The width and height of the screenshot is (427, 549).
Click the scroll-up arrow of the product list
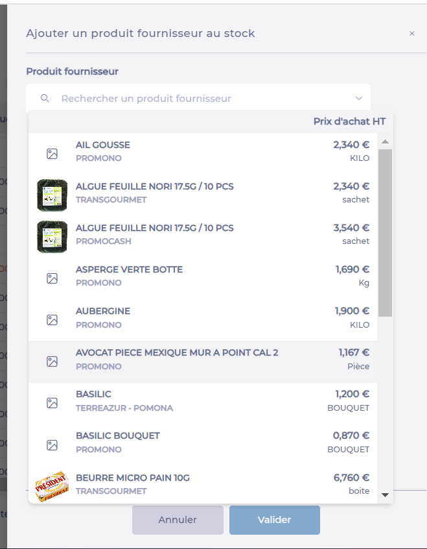coord(385,141)
